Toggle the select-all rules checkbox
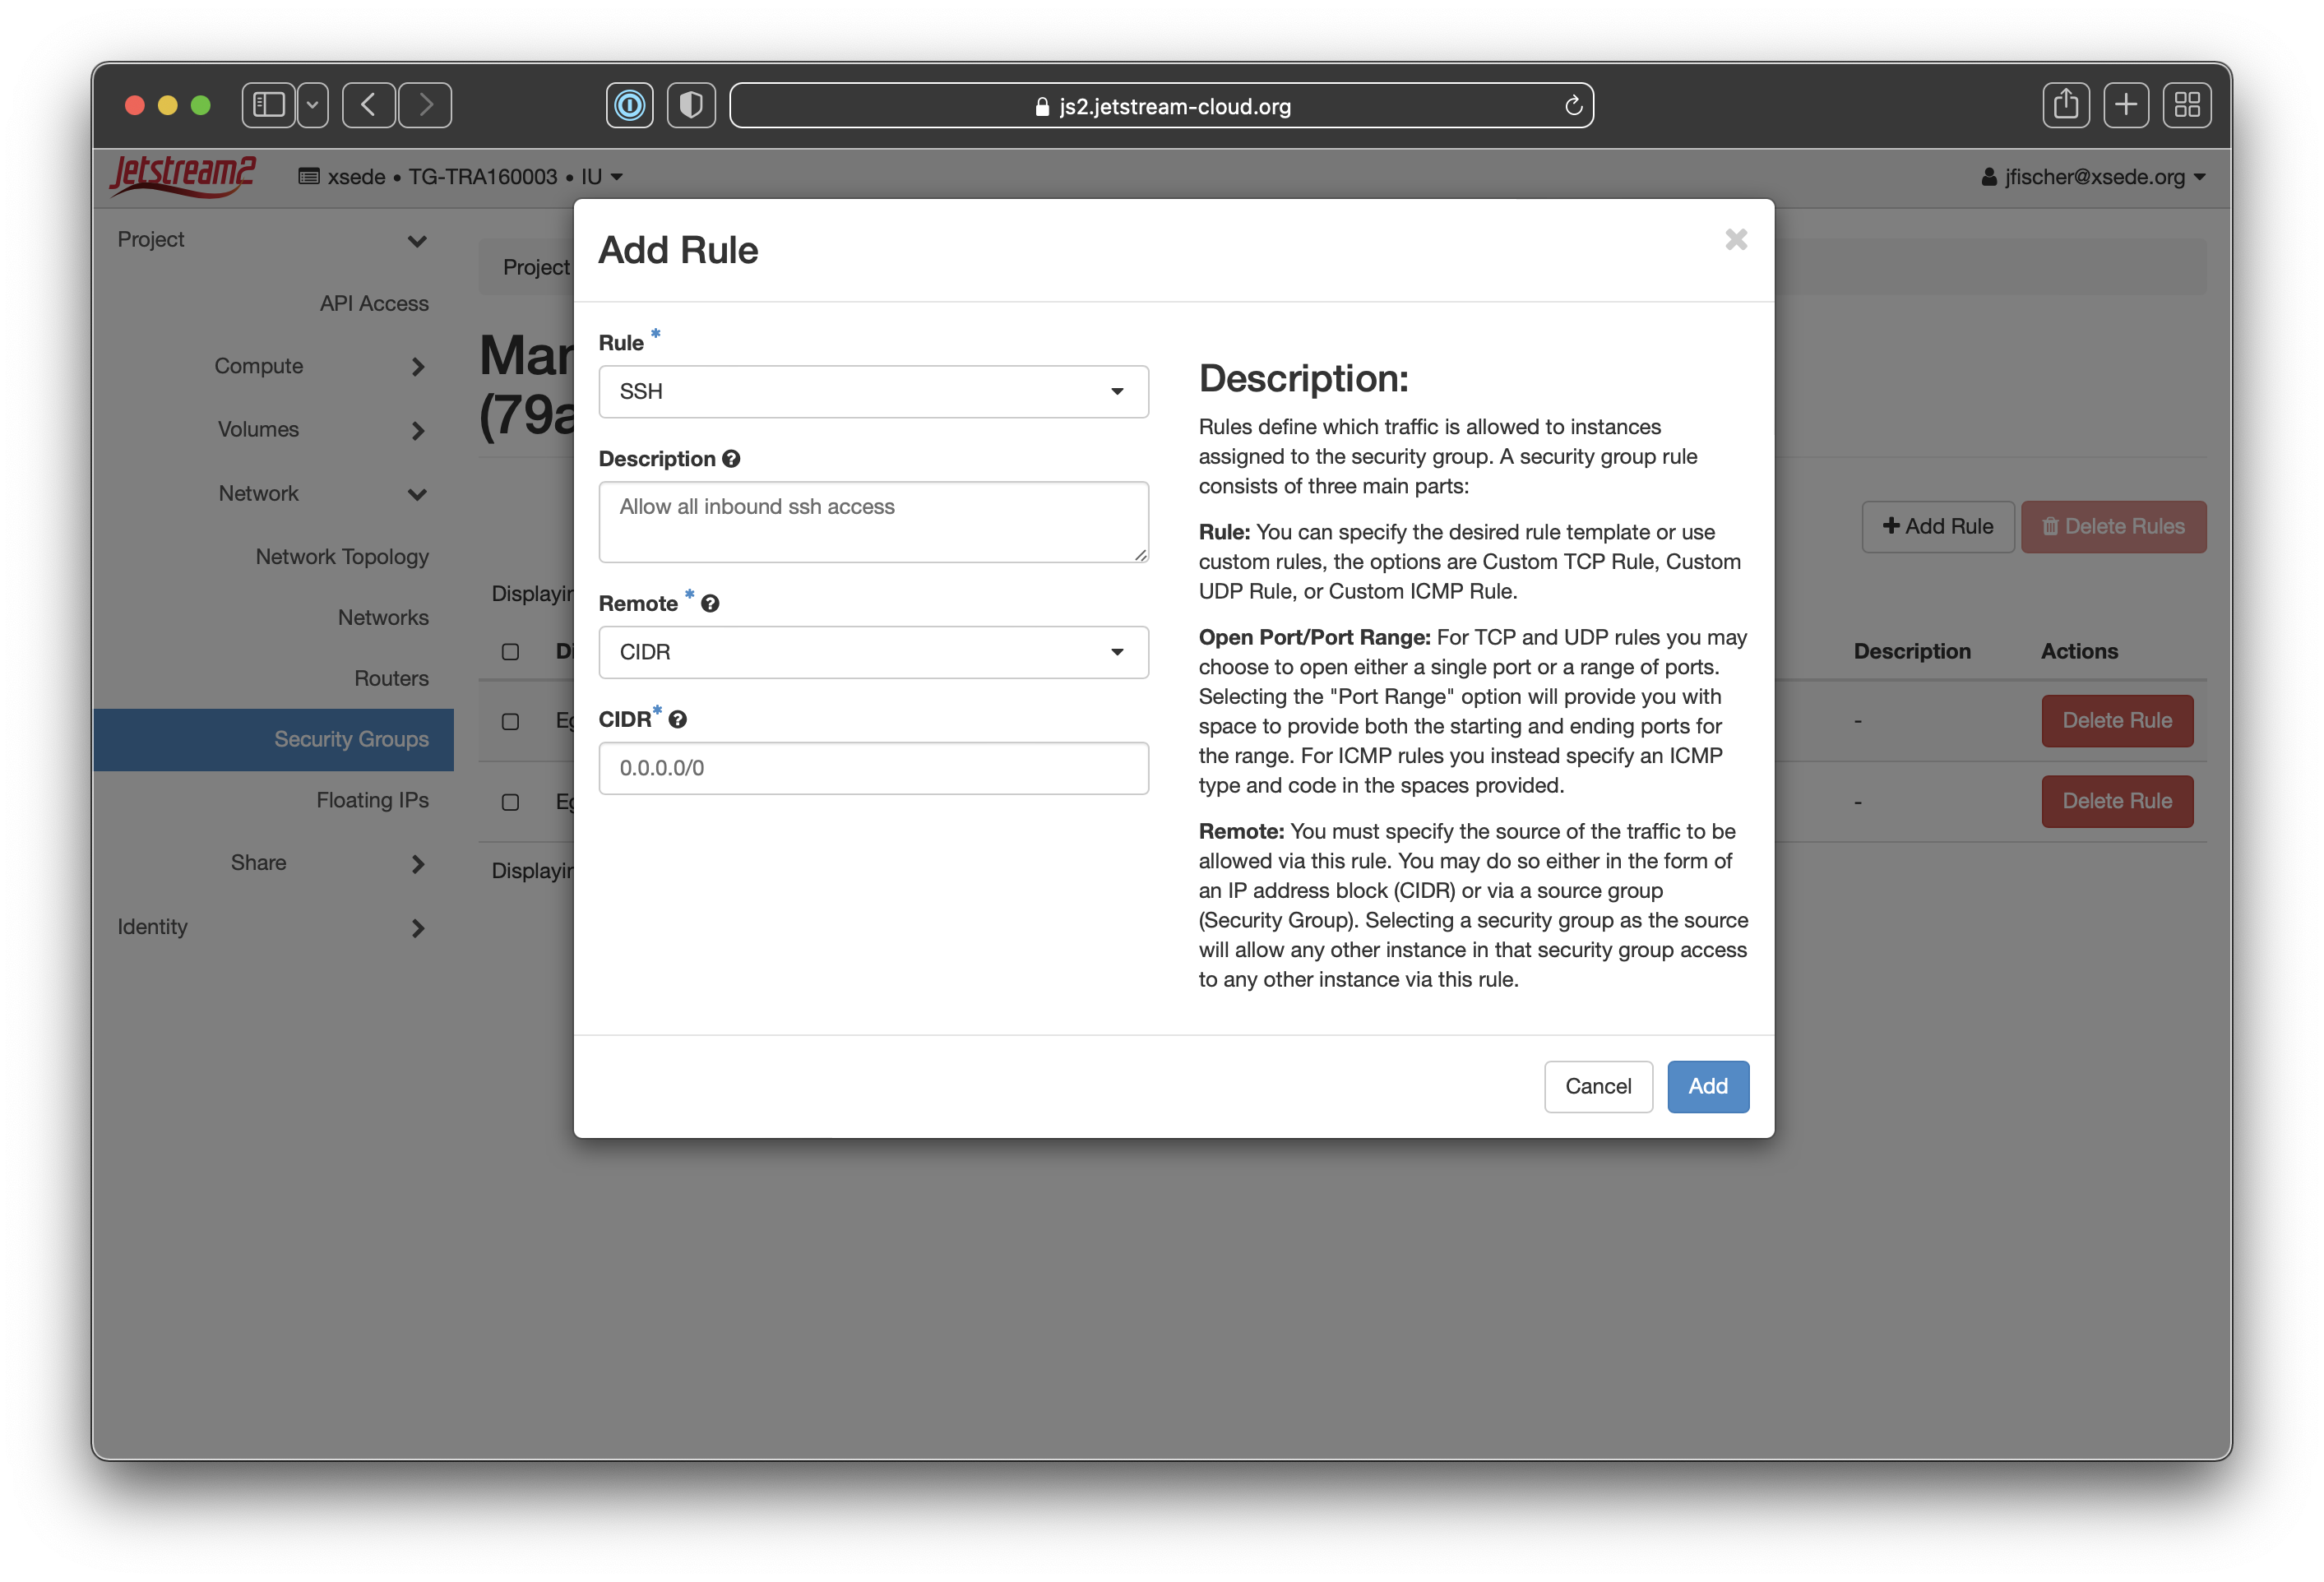Viewport: 2324px width, 1582px height. tap(510, 652)
